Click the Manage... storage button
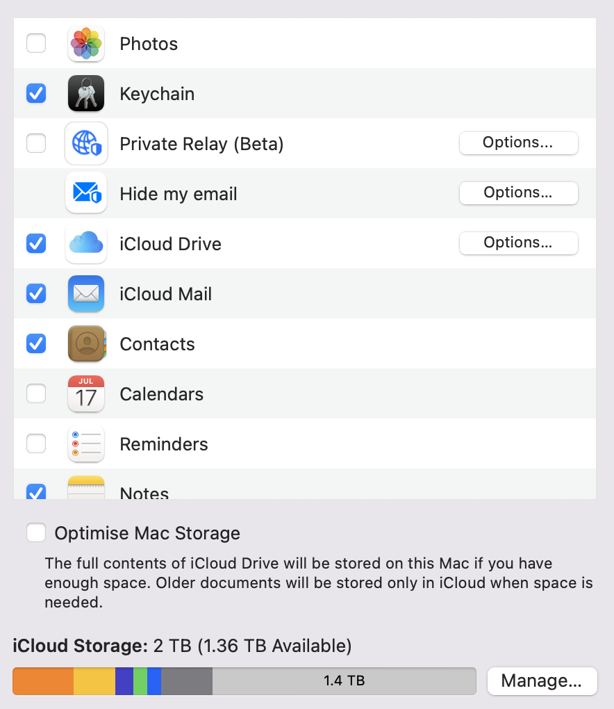This screenshot has height=709, width=614. pos(542,681)
